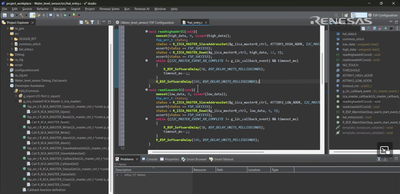Screen dimensions: 400x194
Task: Select configuration.xml file
Action: tap(24, 70)
